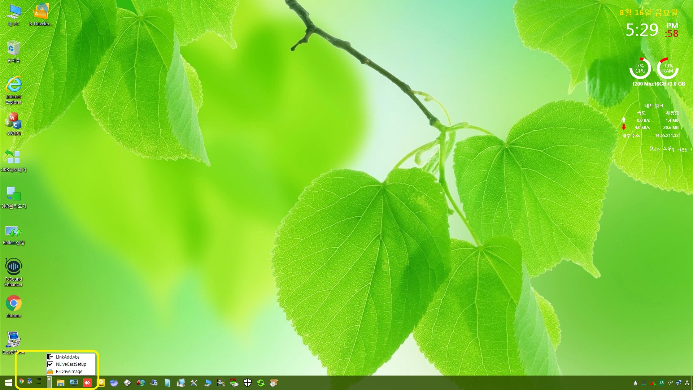Open the EasyBCD desktop shortcut
This screenshot has width=693, height=390.
click(14, 342)
